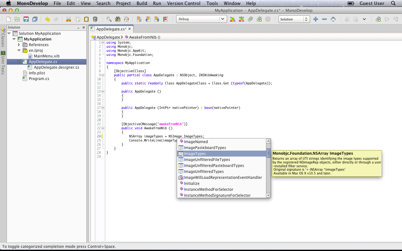This screenshot has width=402, height=251.
Task: Open the Unit Tests side panel tab
Action: 3,63
